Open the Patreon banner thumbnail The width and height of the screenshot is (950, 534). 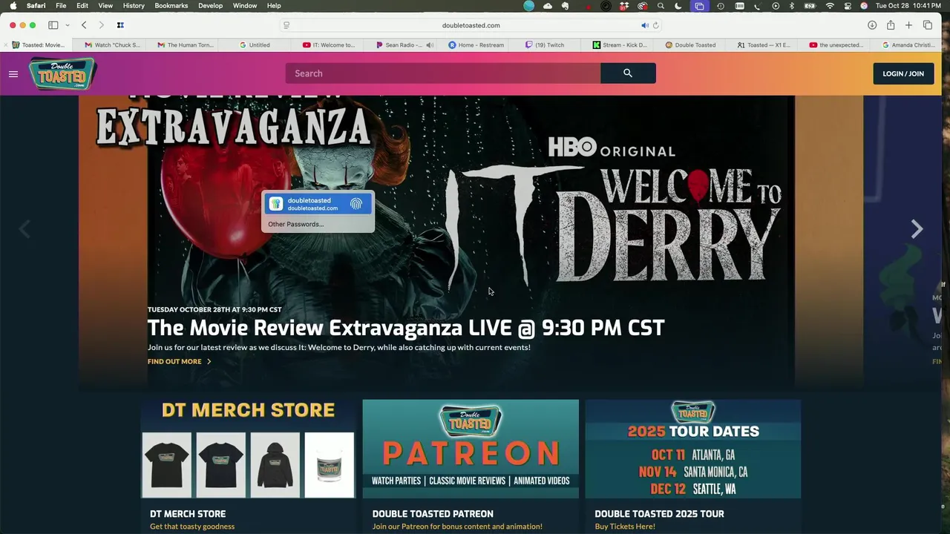(471, 449)
